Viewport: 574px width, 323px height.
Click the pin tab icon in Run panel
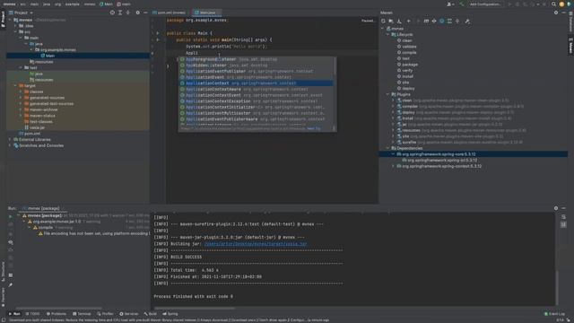pos(11,285)
